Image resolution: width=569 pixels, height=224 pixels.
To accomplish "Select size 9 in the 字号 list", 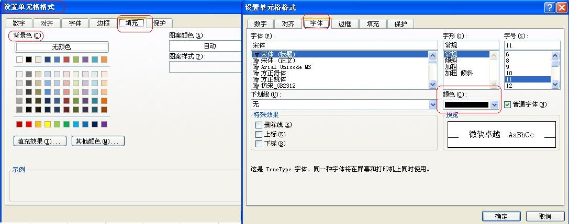I will [x=528, y=67].
